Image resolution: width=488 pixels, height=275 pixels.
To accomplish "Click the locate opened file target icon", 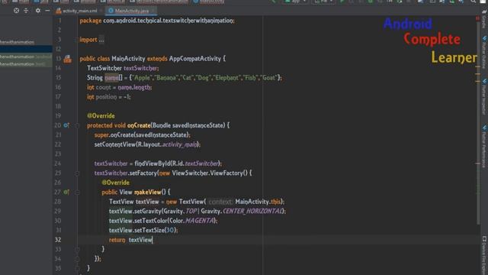I will tap(16, 11).
